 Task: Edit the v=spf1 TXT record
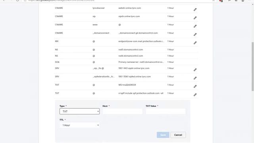(195, 95)
